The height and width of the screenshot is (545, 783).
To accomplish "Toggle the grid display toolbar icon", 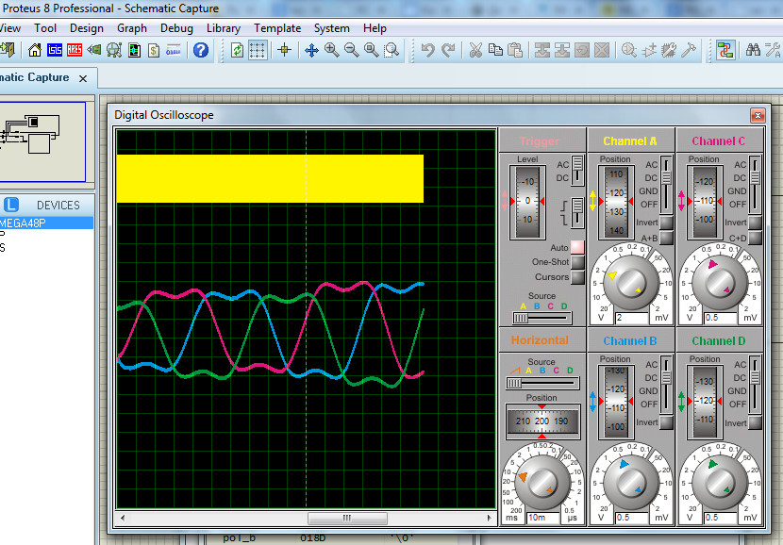I will pyautogui.click(x=257, y=50).
